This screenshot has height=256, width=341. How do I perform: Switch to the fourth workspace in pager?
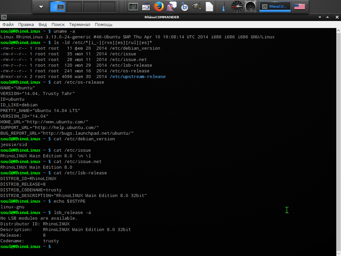tap(107, 7)
